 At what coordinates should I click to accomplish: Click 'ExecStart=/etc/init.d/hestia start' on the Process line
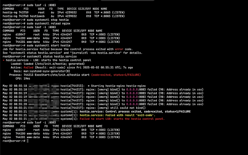(x=62, y=75)
